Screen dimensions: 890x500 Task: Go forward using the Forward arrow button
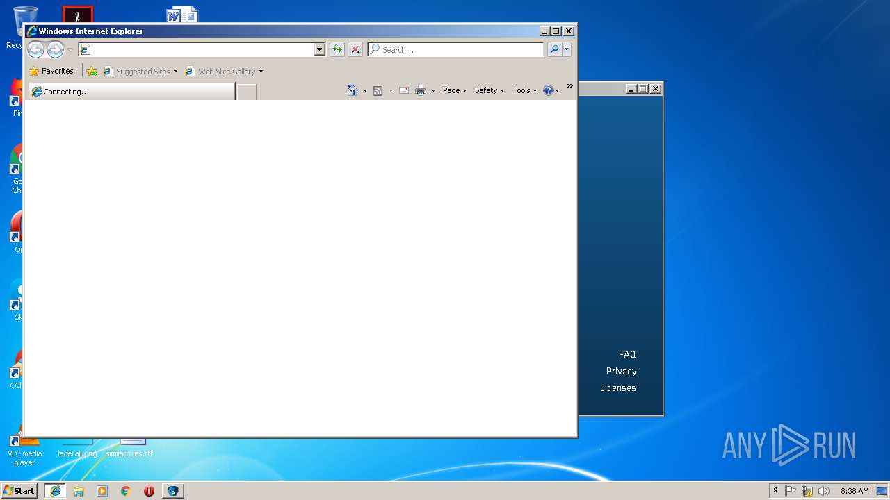pyautogui.click(x=55, y=49)
